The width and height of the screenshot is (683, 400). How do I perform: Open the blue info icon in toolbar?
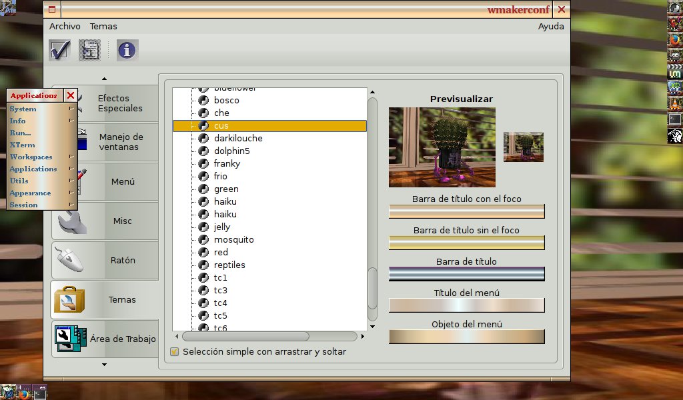(127, 49)
